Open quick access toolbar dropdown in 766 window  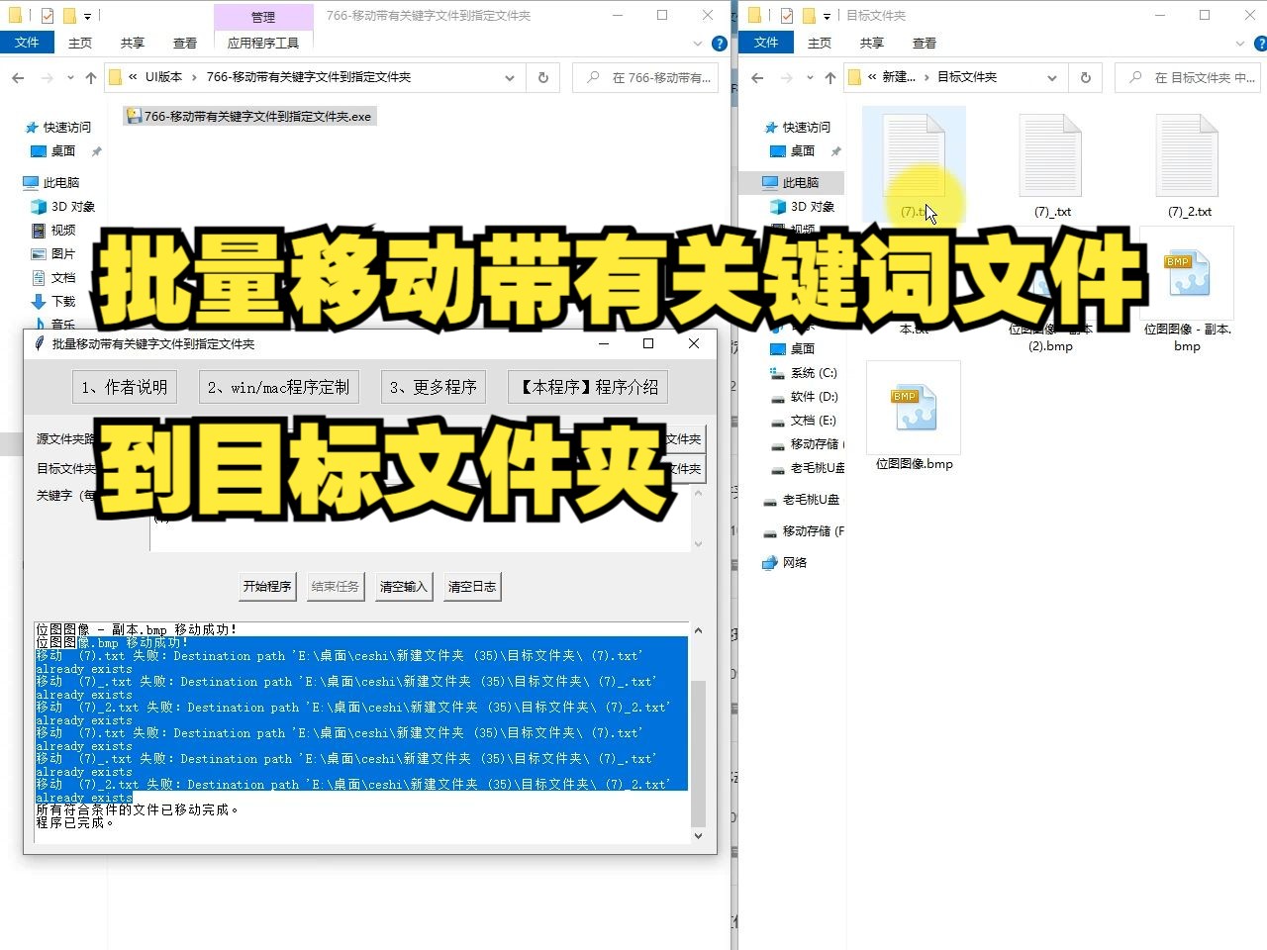pyautogui.click(x=87, y=16)
